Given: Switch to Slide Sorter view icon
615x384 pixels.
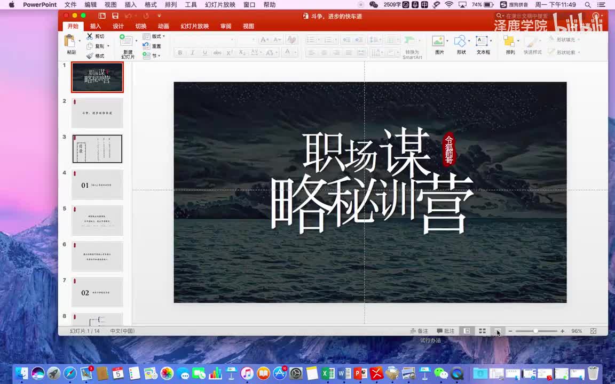Looking at the screenshot, I should (483, 331).
